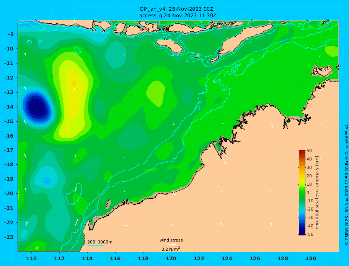Viewport: 349px width, 266px height.
Task: Click the vertical colorbar gradient strip
Action: pyautogui.click(x=302, y=193)
